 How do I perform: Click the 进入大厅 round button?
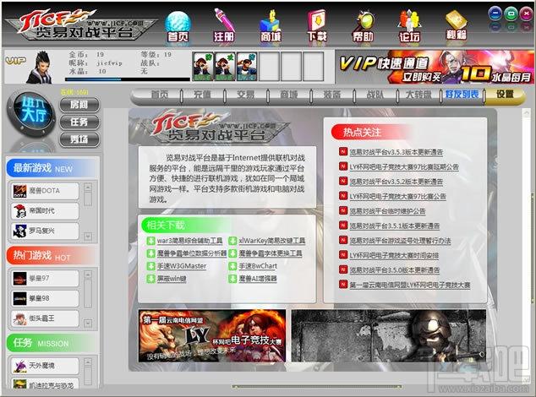(x=34, y=113)
